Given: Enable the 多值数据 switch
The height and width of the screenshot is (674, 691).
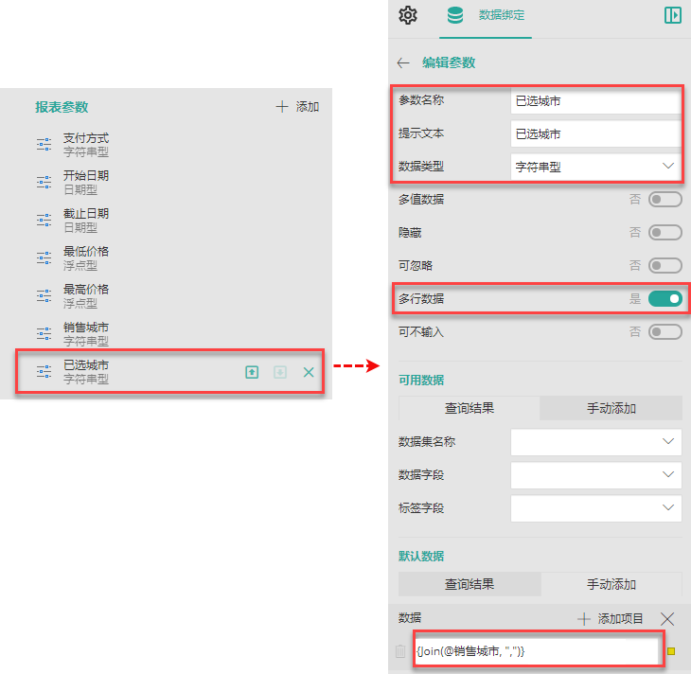Looking at the screenshot, I should [x=665, y=199].
